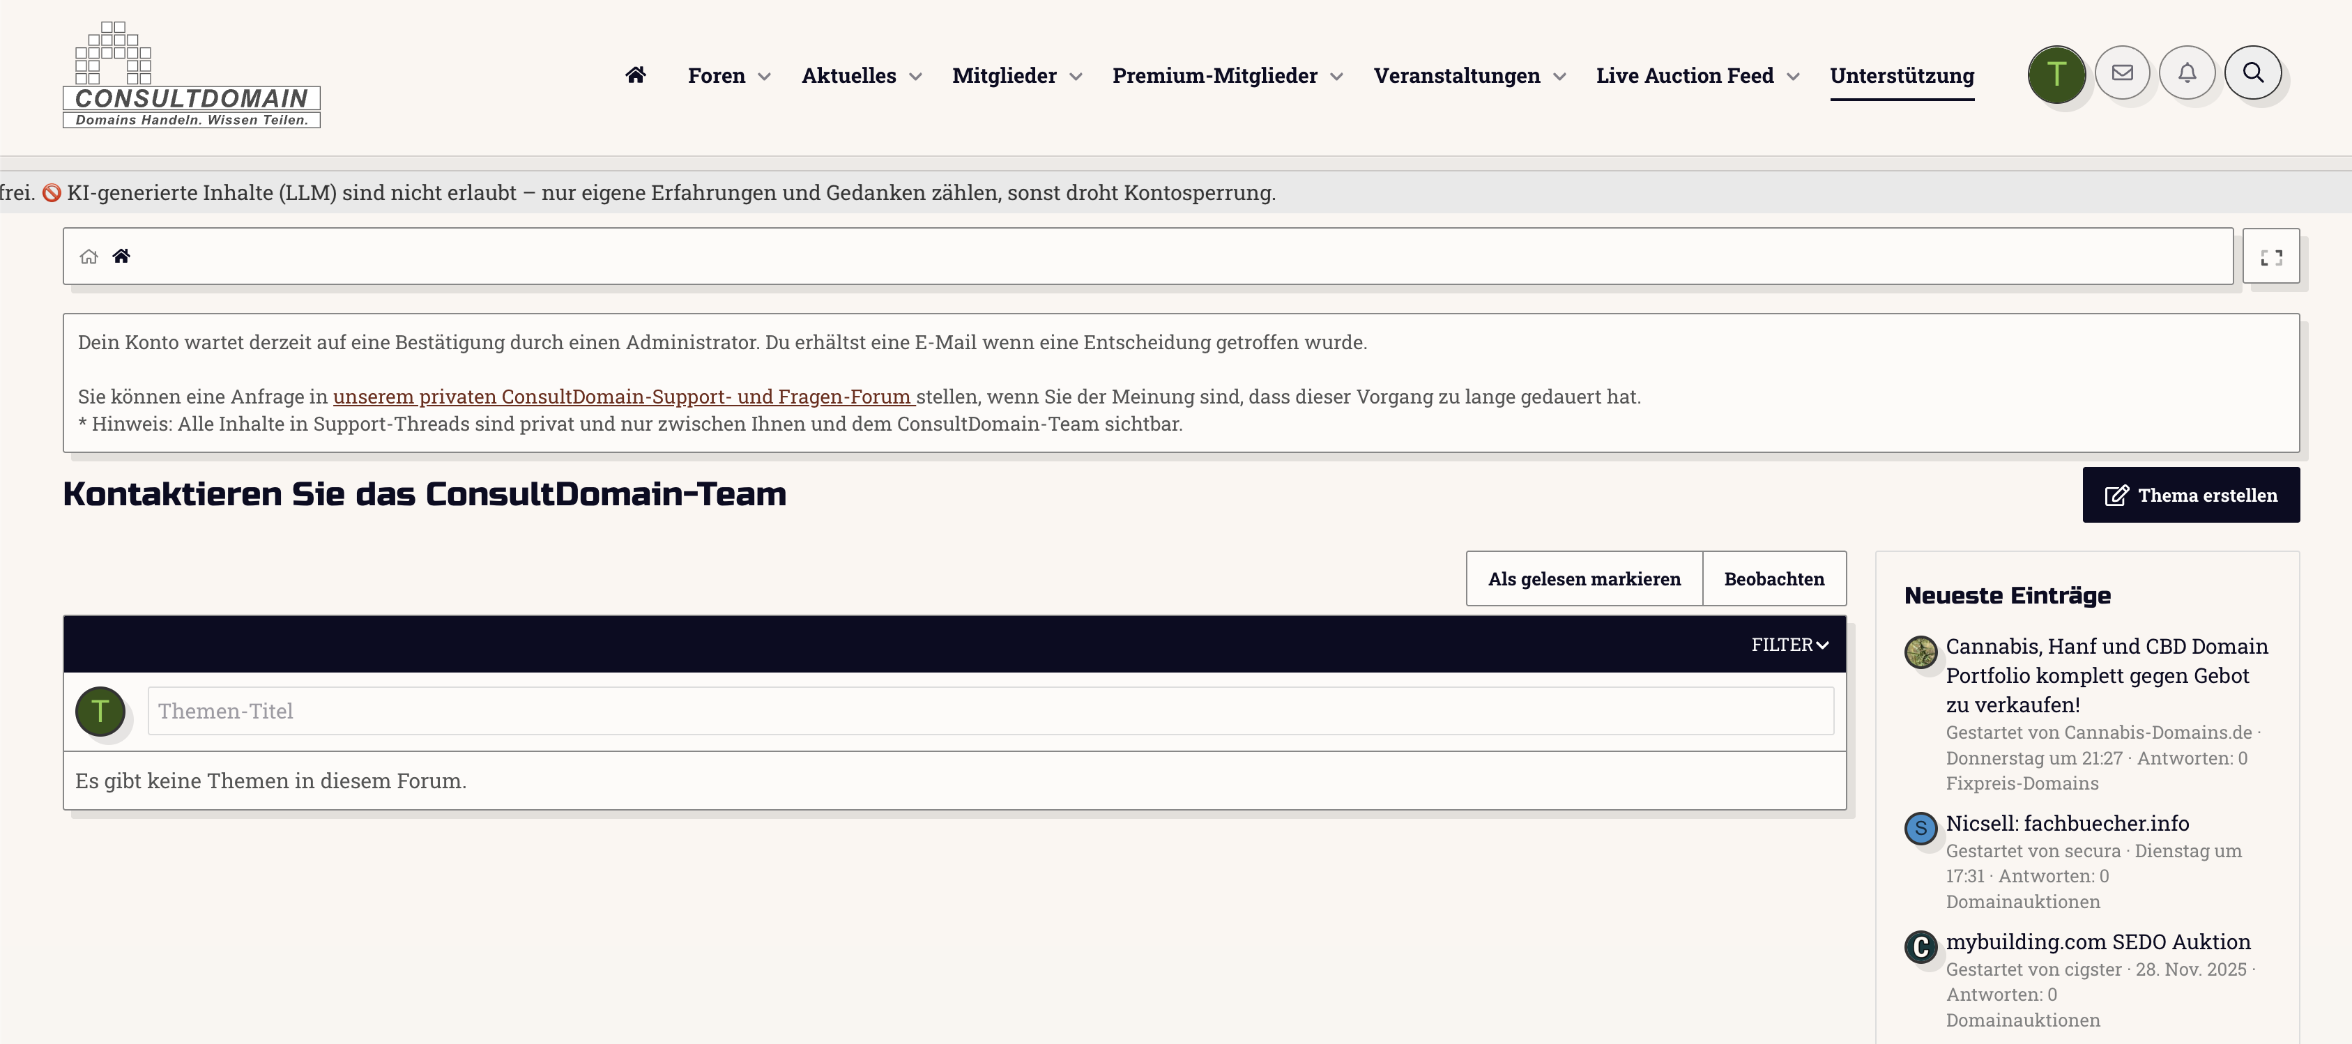This screenshot has height=1044, width=2352.
Task: Expand the Mitglieder dropdown chevron
Action: click(1076, 77)
